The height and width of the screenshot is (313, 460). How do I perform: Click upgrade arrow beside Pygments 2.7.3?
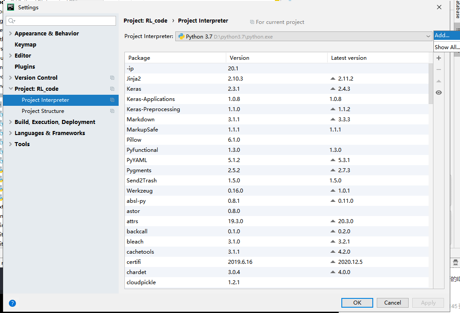(332, 170)
